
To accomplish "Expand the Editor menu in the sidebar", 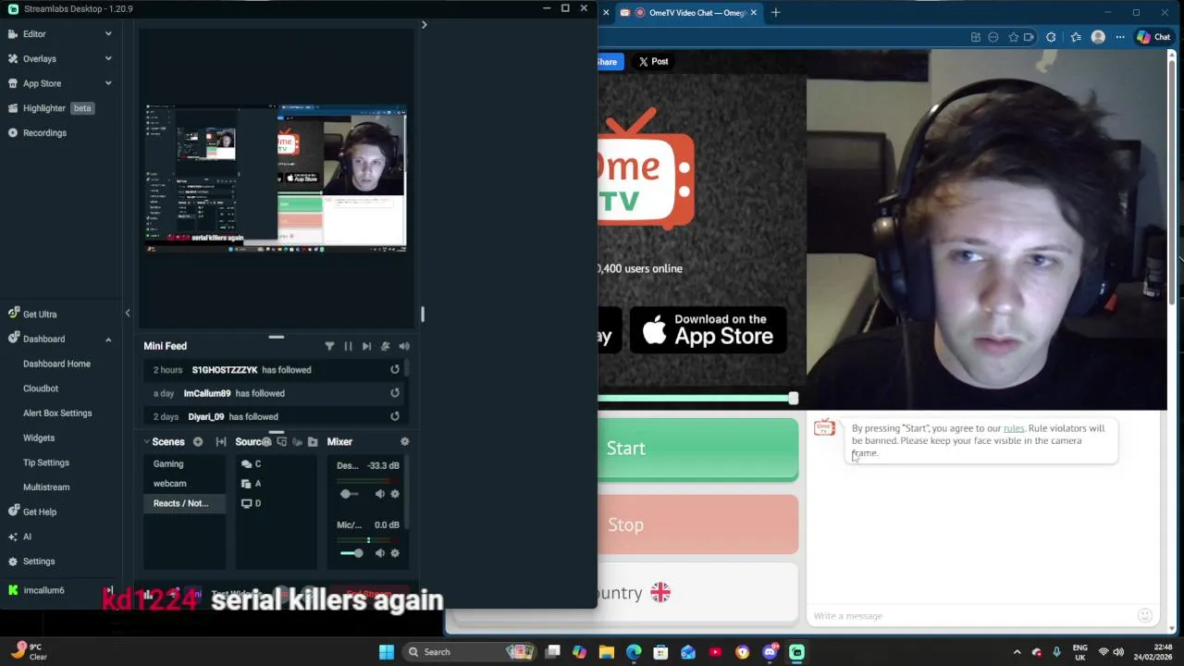I will tap(60, 34).
